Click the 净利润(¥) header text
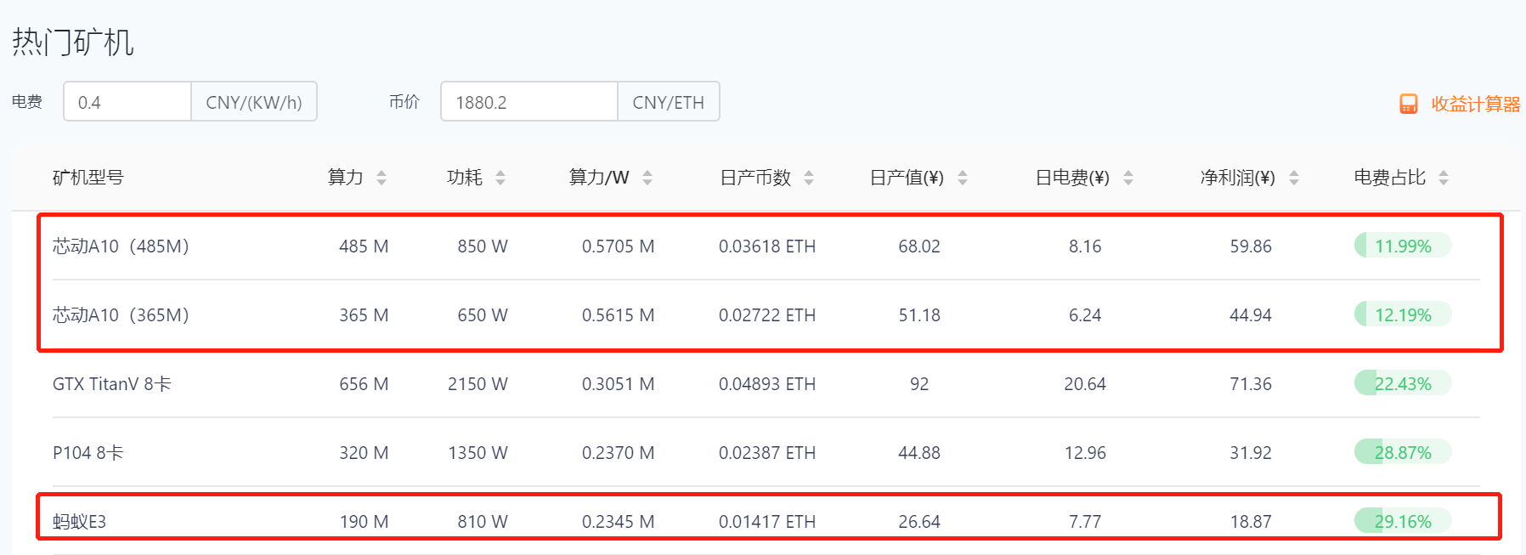Screen dimensions: 1526x555 (x=1238, y=177)
